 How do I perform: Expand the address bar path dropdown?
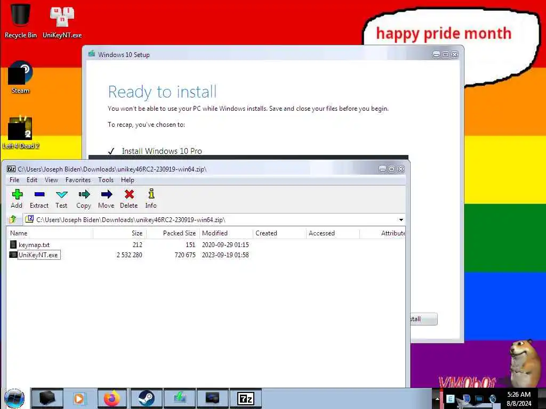[401, 220]
